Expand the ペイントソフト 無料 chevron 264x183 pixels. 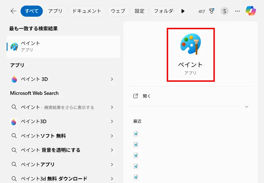[112, 136]
